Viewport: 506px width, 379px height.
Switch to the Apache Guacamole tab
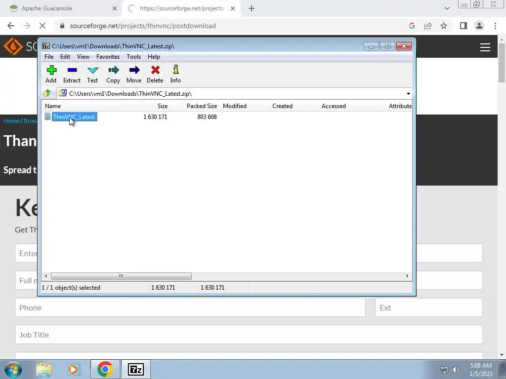(x=61, y=8)
